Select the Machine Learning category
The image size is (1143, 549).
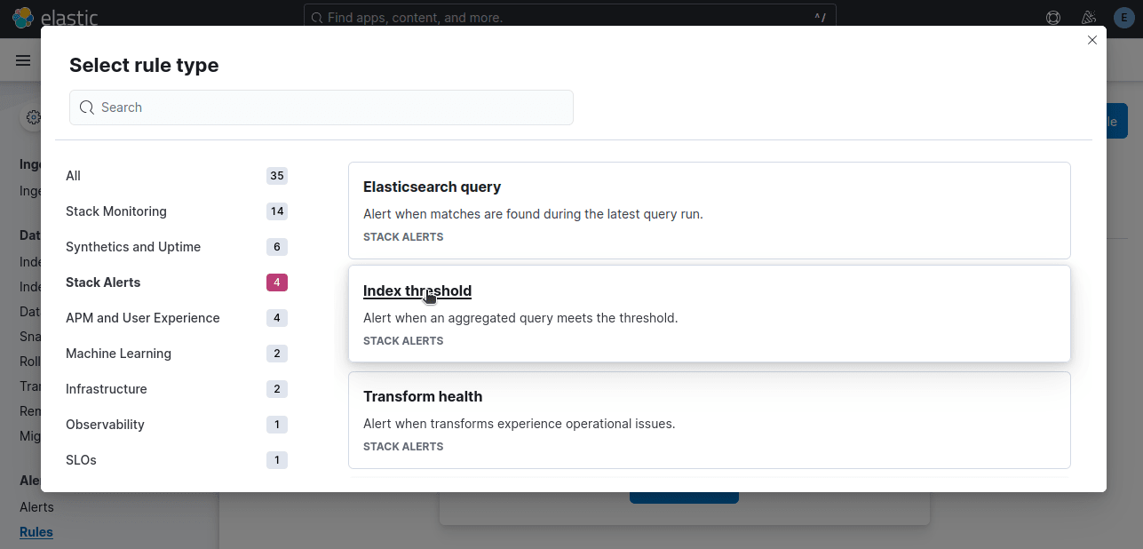click(177, 354)
